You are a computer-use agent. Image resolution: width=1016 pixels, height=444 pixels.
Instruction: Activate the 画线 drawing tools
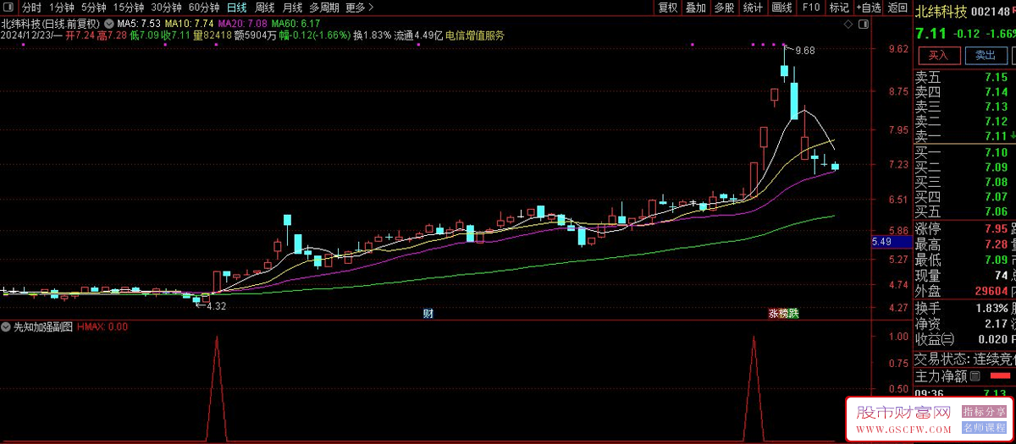pyautogui.click(x=781, y=8)
